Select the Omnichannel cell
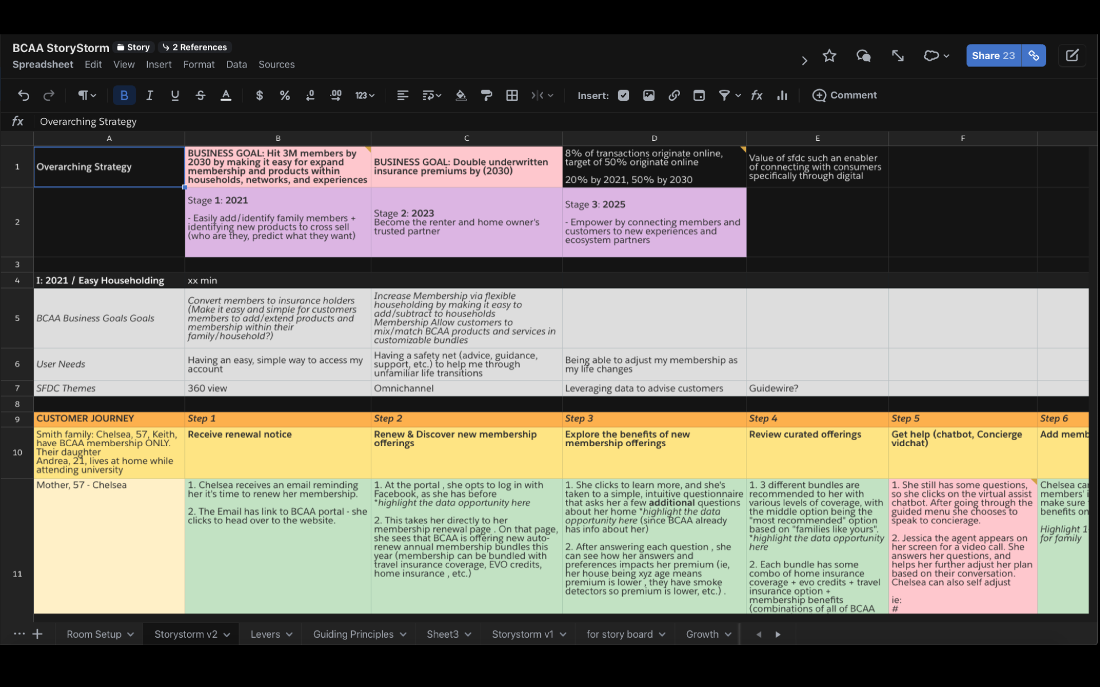Screen dimensions: 1100x687 pos(466,388)
